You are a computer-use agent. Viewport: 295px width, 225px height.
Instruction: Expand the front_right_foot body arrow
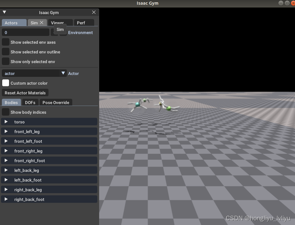coord(6,161)
